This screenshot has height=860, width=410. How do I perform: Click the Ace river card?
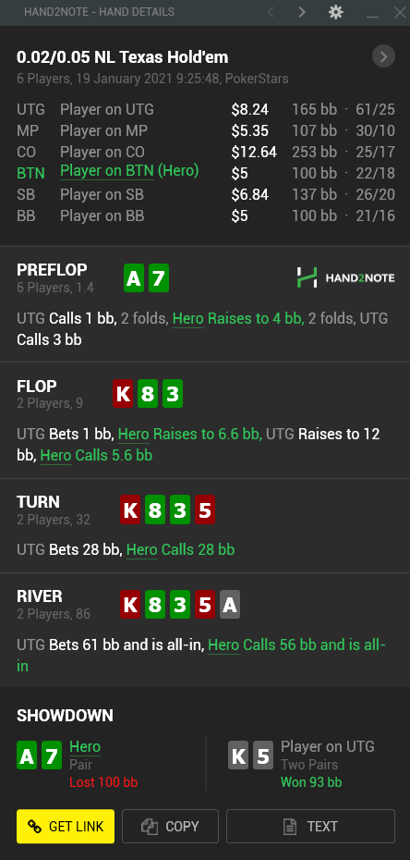[230, 605]
